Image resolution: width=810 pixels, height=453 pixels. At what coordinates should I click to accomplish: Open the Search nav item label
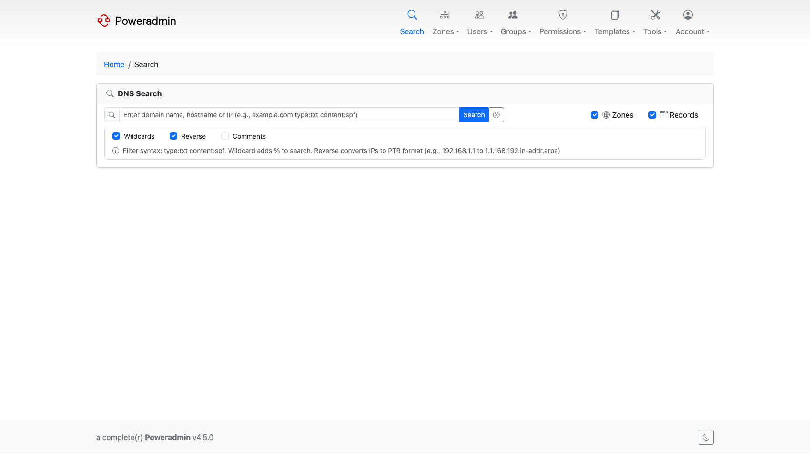412,31
